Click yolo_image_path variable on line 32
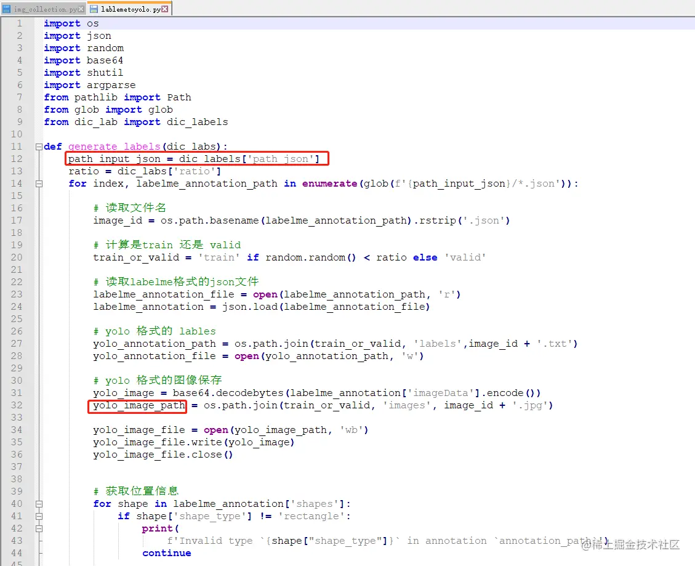 (x=139, y=405)
